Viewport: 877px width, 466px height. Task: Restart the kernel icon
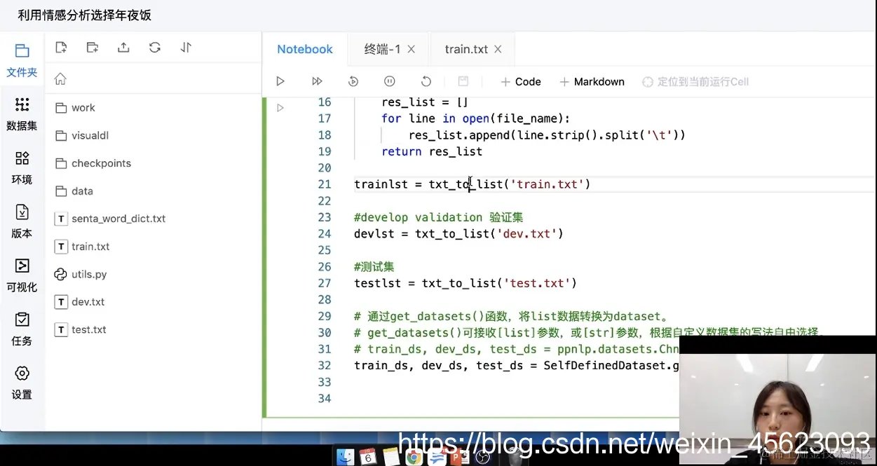[x=426, y=81]
